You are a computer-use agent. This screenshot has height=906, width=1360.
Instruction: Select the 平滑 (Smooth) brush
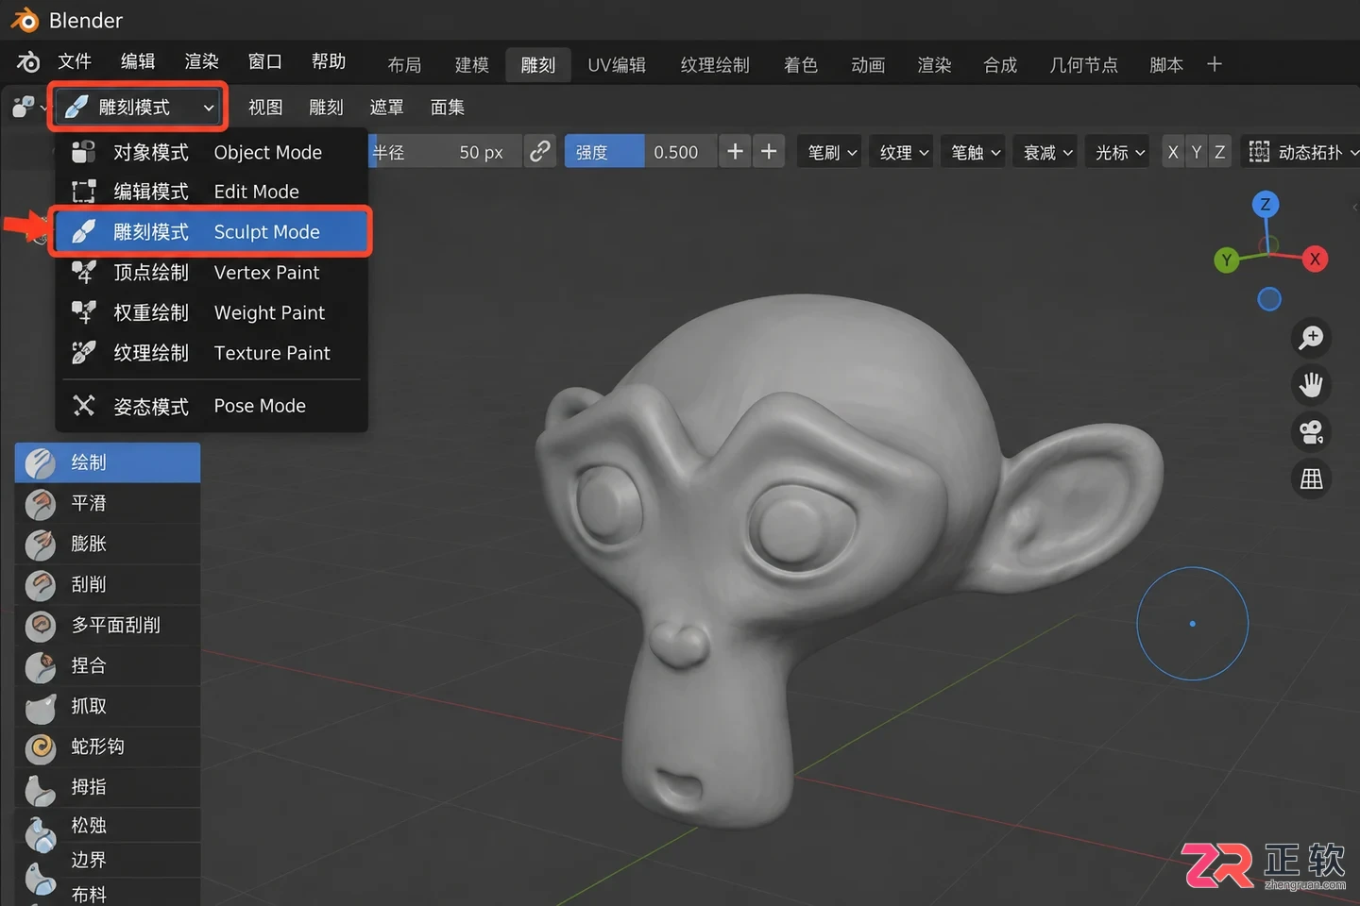click(x=108, y=503)
